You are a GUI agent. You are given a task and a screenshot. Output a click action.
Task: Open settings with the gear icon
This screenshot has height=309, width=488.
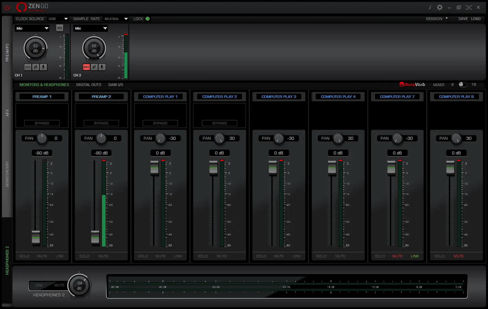(440, 8)
